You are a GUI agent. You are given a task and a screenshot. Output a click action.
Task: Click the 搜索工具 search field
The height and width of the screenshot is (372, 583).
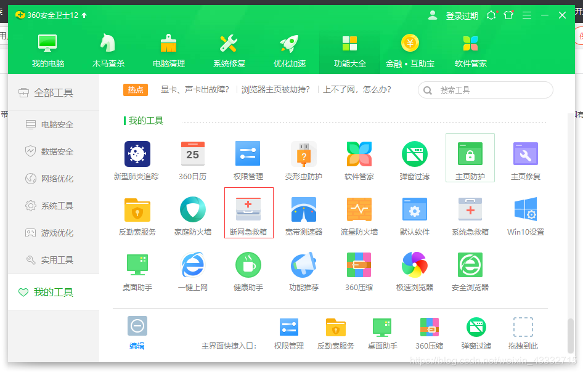485,91
